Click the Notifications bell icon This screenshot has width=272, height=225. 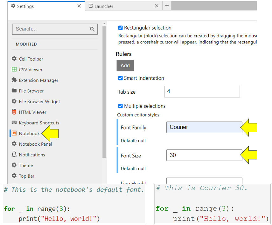(x=14, y=155)
